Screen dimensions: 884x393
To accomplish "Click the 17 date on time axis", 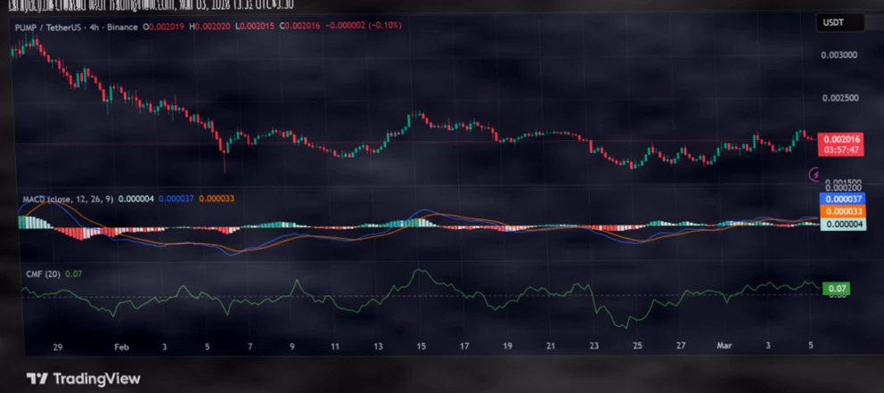I will click(x=464, y=347).
